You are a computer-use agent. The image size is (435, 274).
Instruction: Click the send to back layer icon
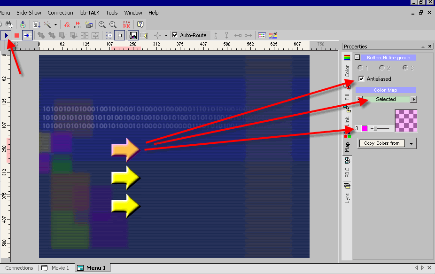[x=52, y=35]
